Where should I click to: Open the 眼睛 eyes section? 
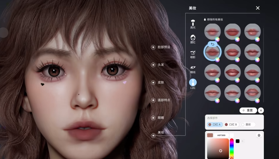[161, 118]
